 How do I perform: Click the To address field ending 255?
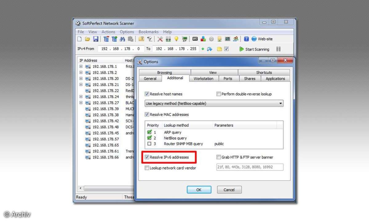[176, 49]
